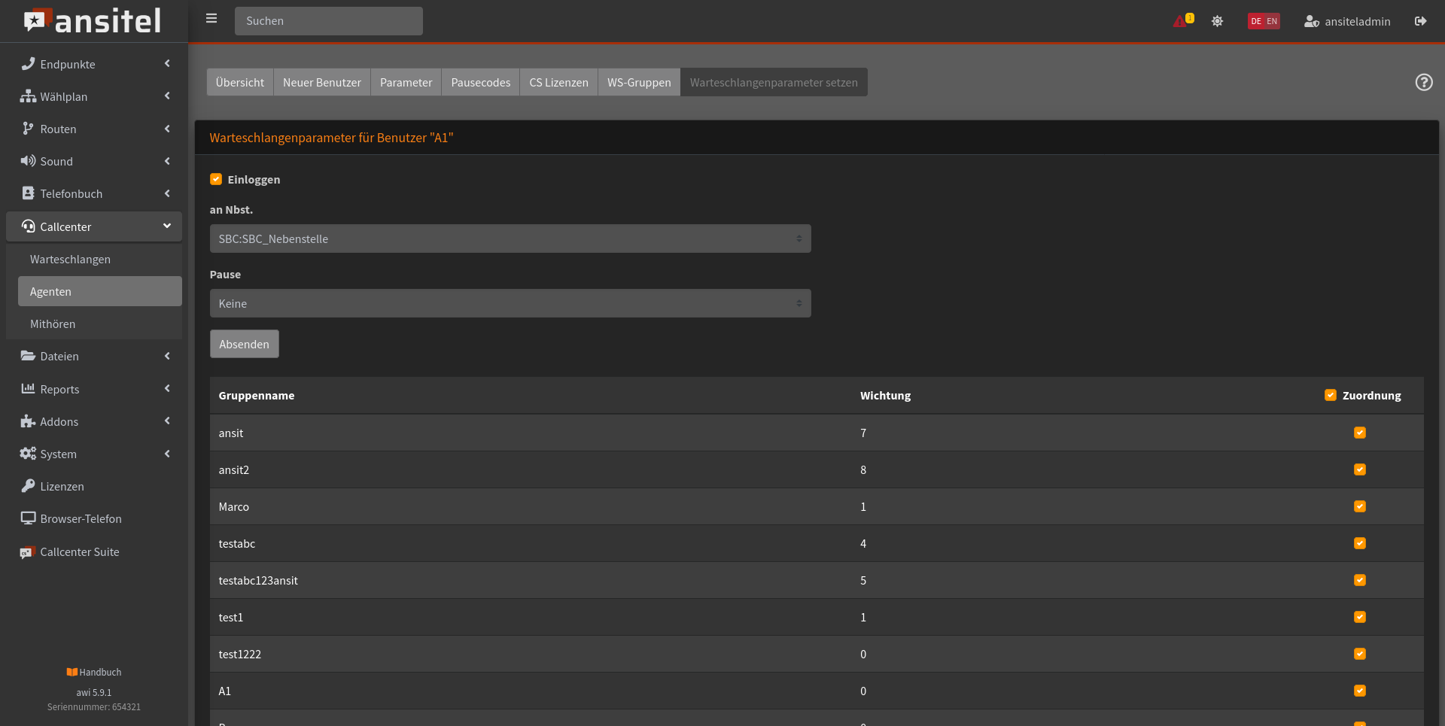Viewport: 1445px width, 726px height.
Task: Open Warteschlangen in the Callcenter submenu
Action: click(x=70, y=259)
